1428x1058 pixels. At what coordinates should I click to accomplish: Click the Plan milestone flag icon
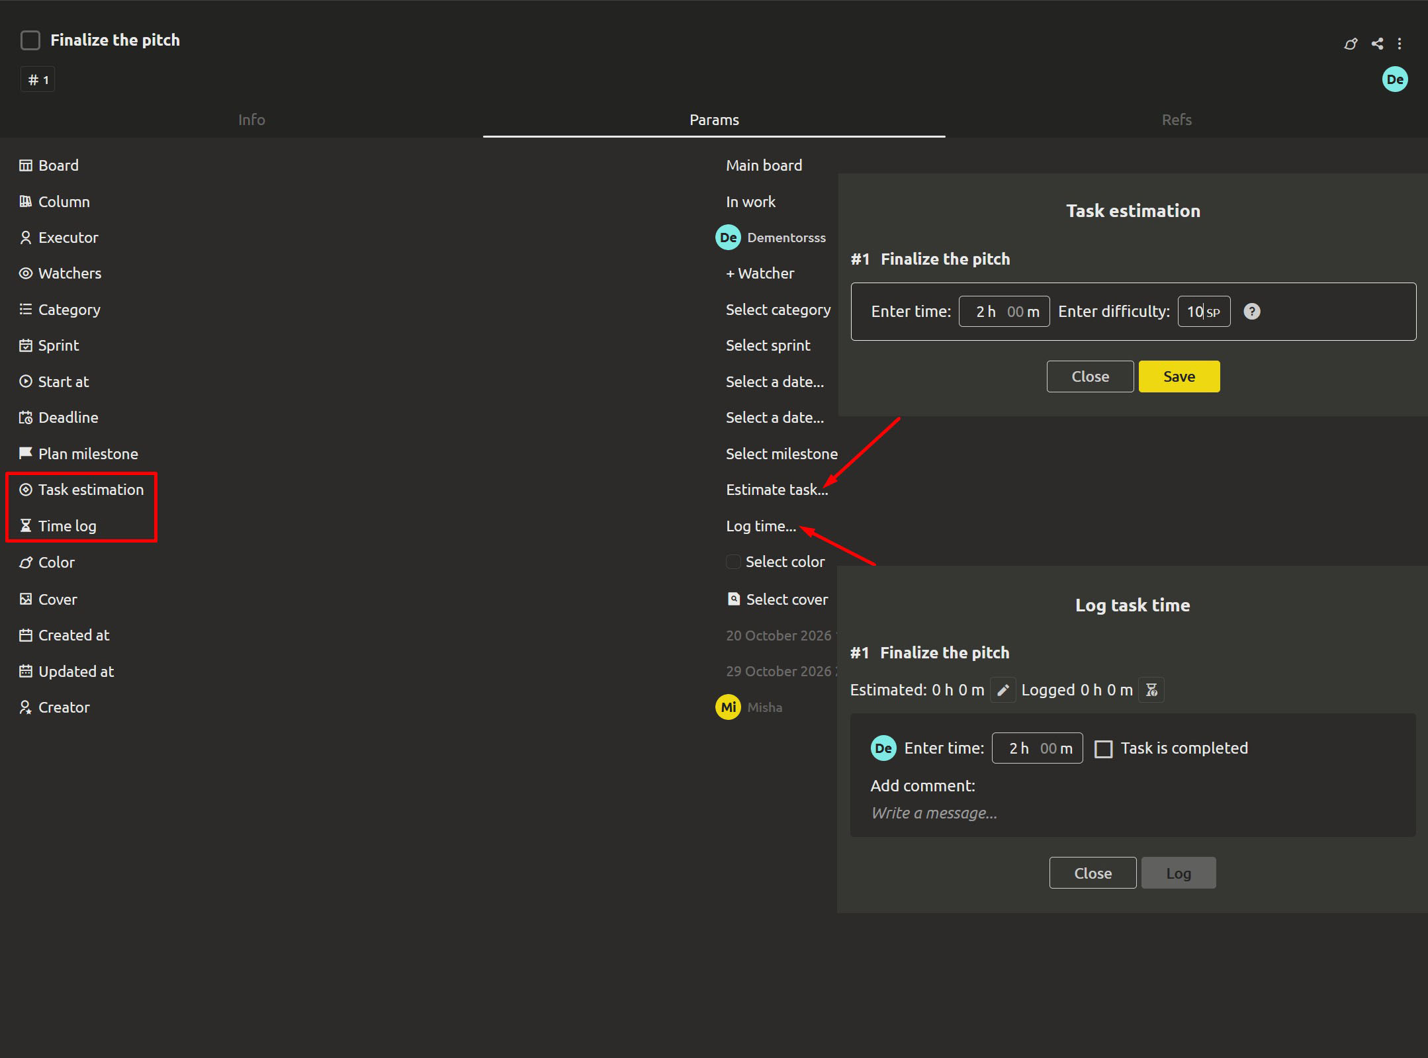click(x=25, y=453)
